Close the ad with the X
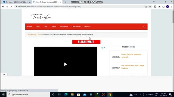Viewport: 174px width, 97px height. [x=104, y=48]
